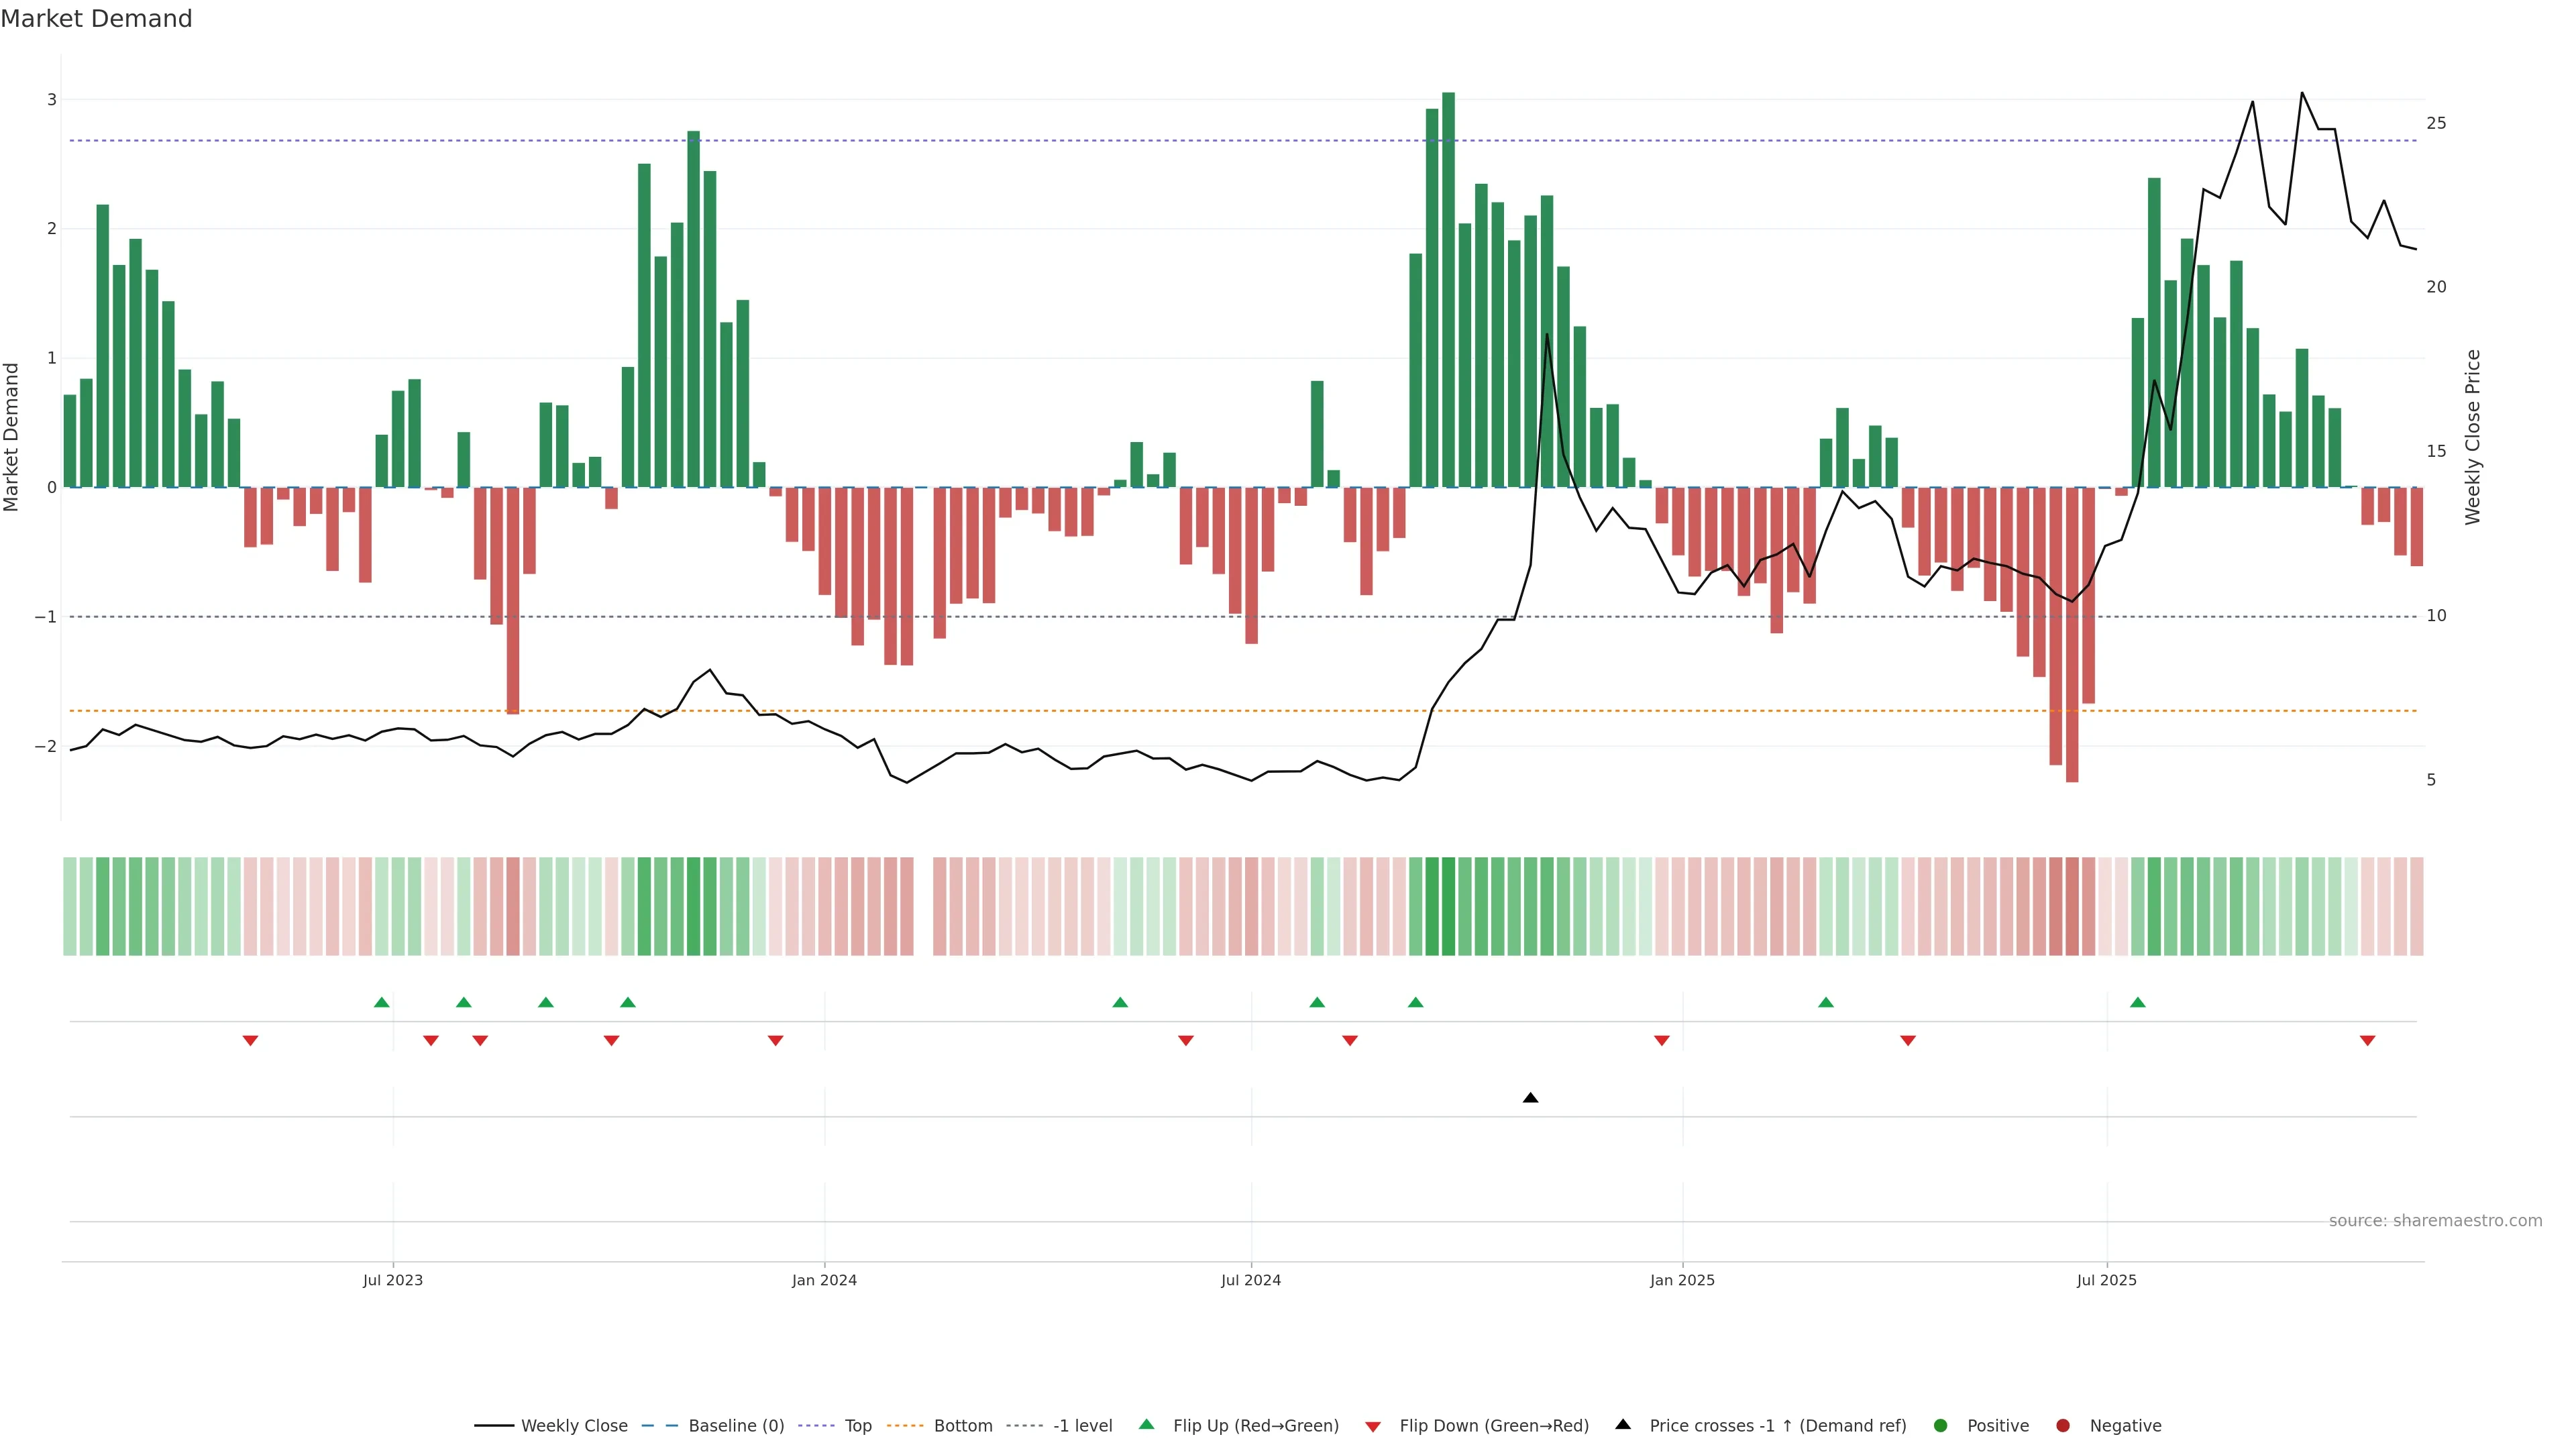Click the Bottom legend line marker

click(x=906, y=1426)
